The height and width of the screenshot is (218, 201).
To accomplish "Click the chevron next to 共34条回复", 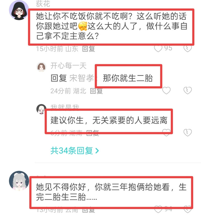I will coord(97,151).
